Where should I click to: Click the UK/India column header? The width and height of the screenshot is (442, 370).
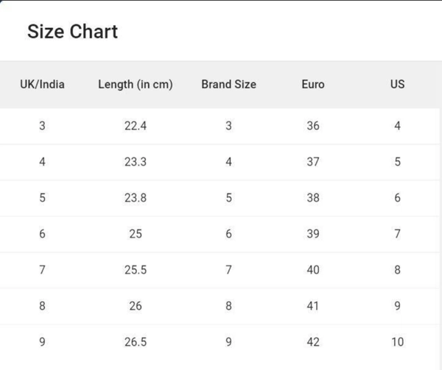coord(42,85)
